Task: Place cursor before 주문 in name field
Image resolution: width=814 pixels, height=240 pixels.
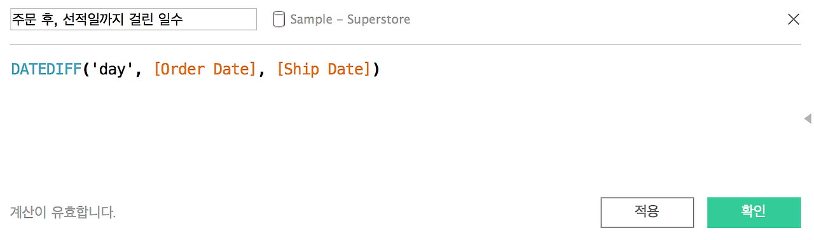Action: pyautogui.click(x=12, y=20)
